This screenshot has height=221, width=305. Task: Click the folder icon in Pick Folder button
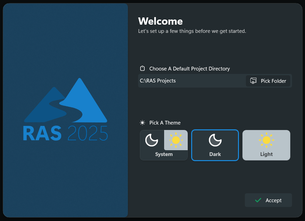[x=253, y=81]
